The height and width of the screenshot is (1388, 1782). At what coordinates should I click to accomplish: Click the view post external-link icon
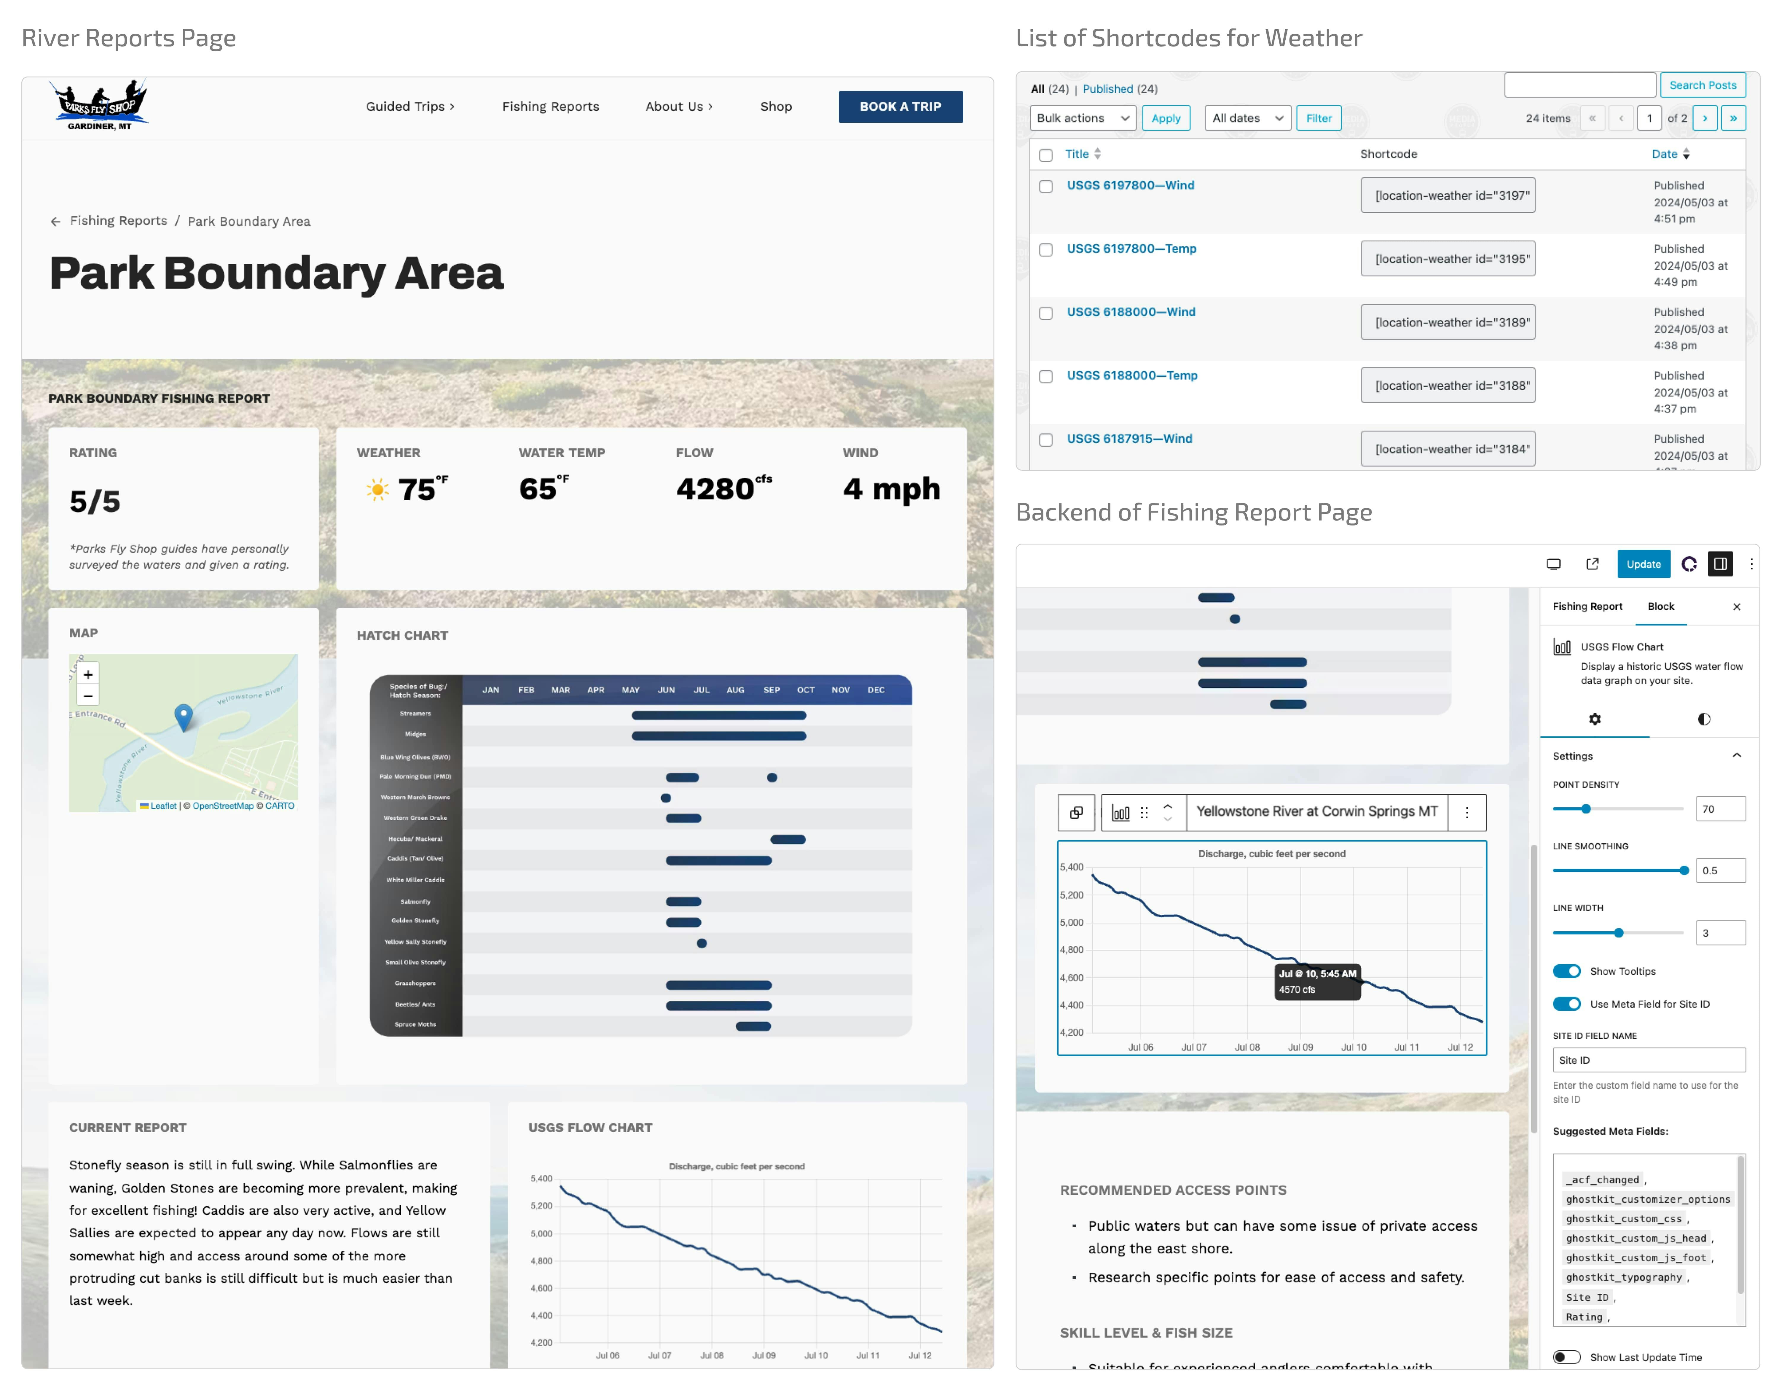tap(1592, 564)
